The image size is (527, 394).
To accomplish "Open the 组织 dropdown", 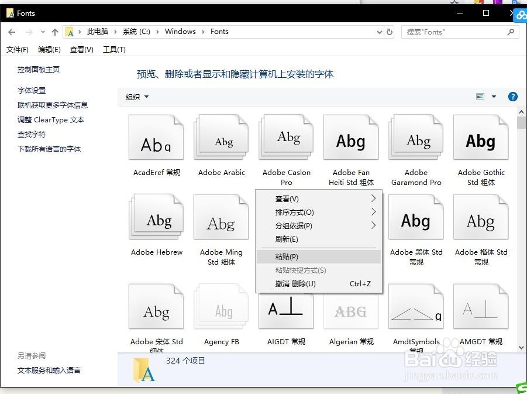I will [137, 97].
